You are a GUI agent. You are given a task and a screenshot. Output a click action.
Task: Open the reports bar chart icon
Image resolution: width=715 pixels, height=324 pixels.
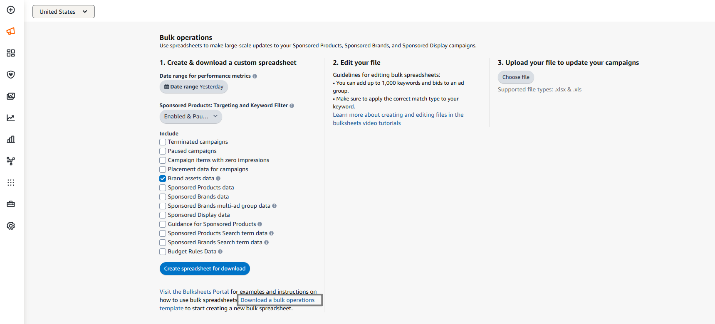point(10,139)
